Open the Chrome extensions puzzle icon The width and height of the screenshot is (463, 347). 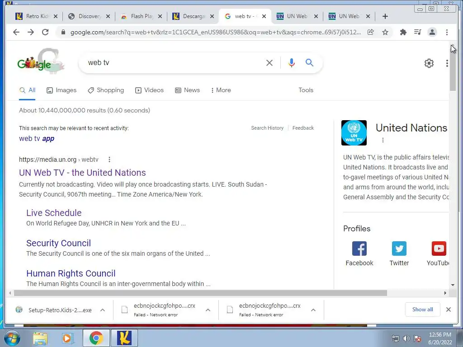pos(403,32)
